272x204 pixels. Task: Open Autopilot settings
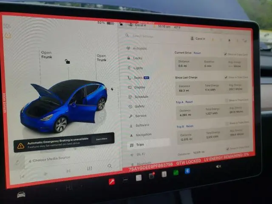(136, 48)
